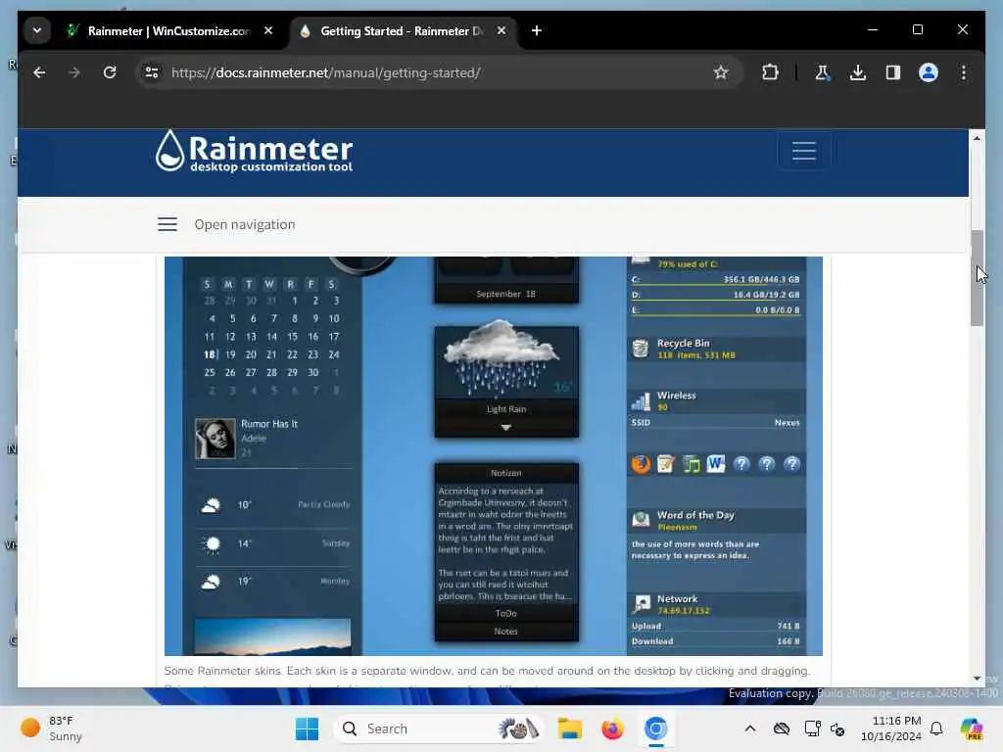This screenshot has height=752, width=1003.
Task: Go back to the previous page
Action: pos(39,72)
